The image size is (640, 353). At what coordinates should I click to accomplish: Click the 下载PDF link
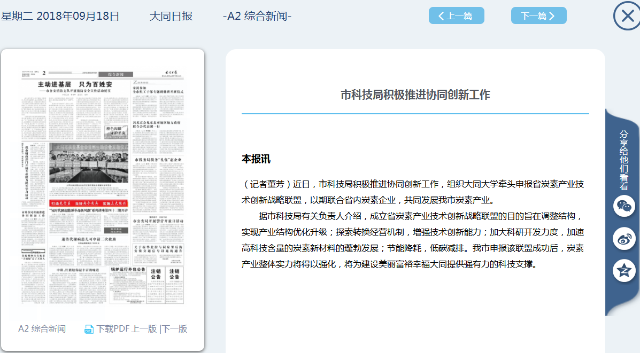click(113, 328)
